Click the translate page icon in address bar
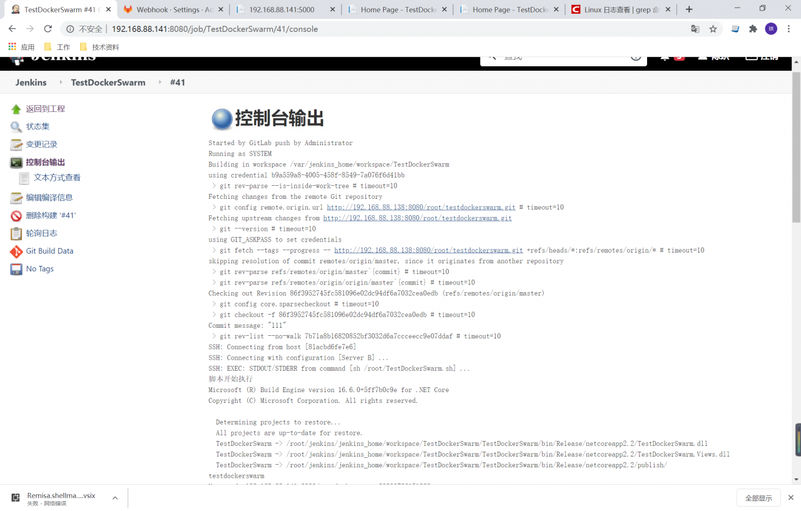This screenshot has height=511, width=801. click(695, 29)
